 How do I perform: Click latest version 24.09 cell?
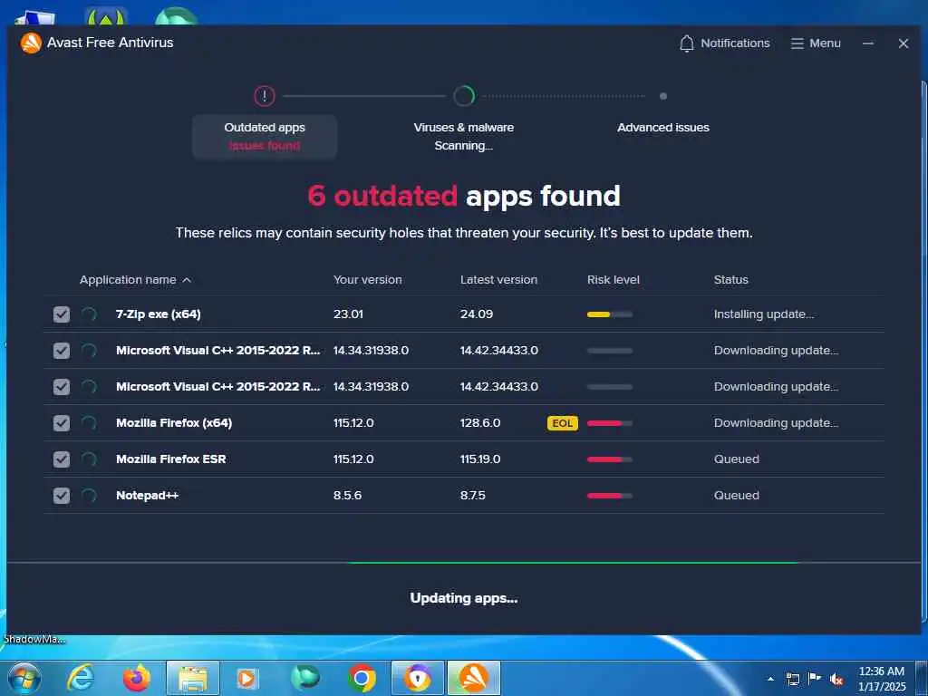point(477,314)
